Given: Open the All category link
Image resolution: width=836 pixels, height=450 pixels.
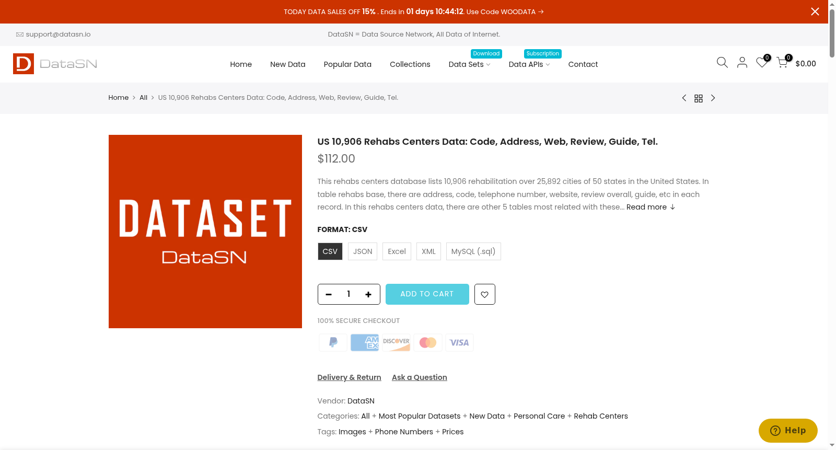Looking at the screenshot, I should pyautogui.click(x=365, y=416).
